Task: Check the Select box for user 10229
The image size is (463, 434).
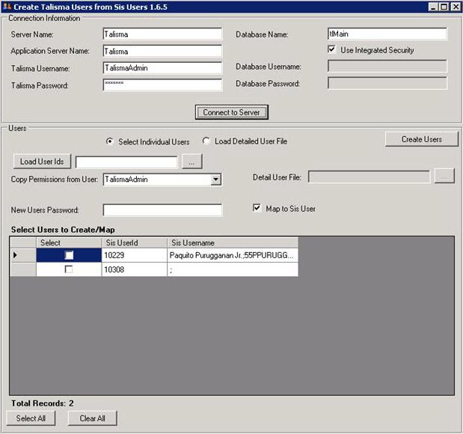Action: 69,255
